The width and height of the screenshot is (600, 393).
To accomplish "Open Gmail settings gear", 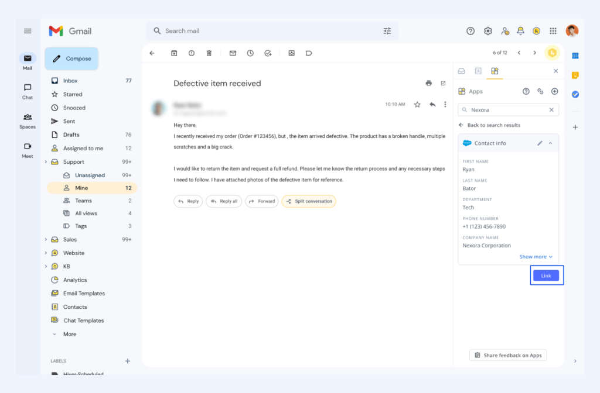I will coord(487,31).
